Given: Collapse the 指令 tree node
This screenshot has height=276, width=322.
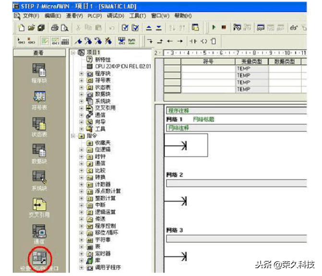Looking at the screenshot, I should click(x=73, y=136).
